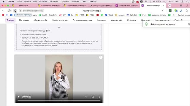
Task: Click the seller.wildberries.ru address field
Action: 33,11
